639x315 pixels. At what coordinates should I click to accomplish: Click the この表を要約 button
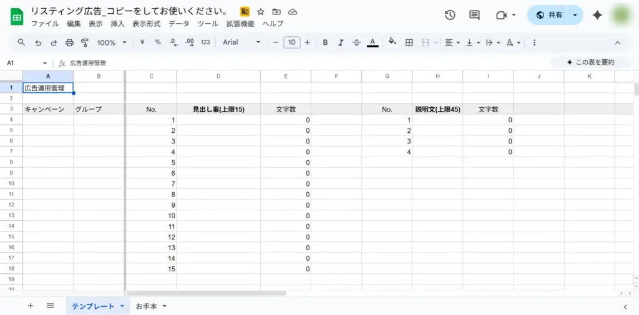click(590, 62)
